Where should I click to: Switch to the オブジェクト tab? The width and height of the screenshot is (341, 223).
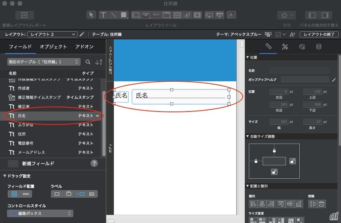[53, 47]
